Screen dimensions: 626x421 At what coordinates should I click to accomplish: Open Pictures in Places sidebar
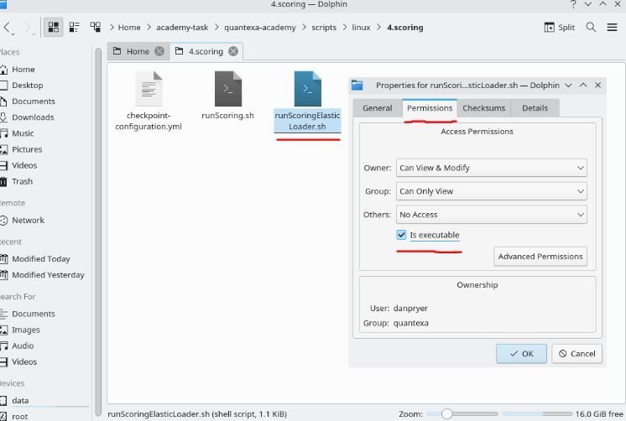pos(26,149)
